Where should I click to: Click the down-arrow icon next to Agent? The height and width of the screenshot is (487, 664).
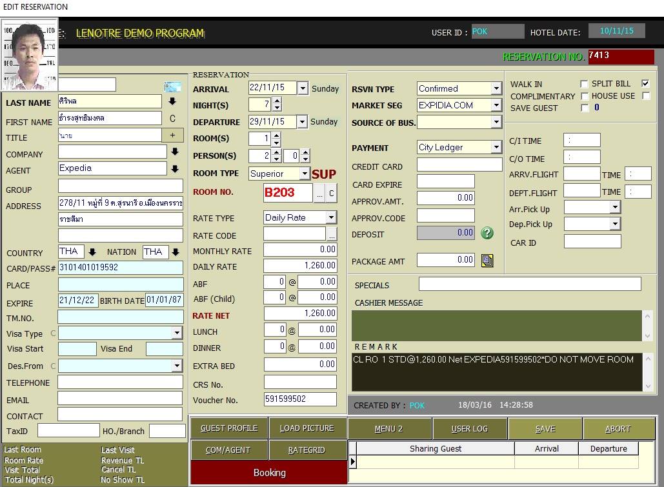[x=174, y=169]
